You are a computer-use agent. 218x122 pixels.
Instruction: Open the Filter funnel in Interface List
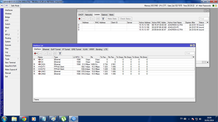click(x=60, y=53)
